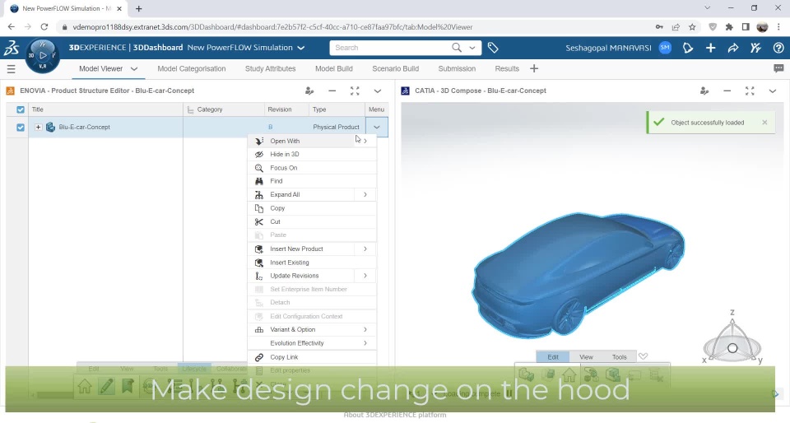Click the browser address bar URL
The image size is (790, 423).
pos(272,27)
